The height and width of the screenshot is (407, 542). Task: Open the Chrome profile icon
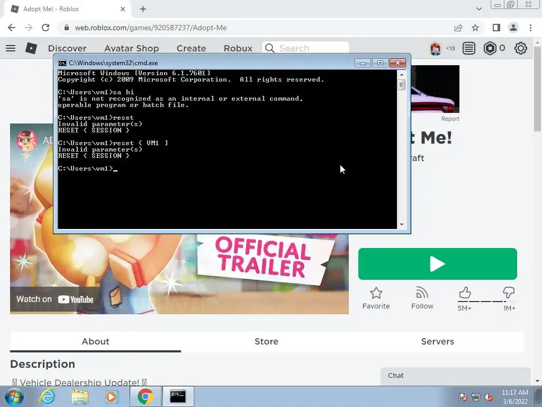(513, 28)
